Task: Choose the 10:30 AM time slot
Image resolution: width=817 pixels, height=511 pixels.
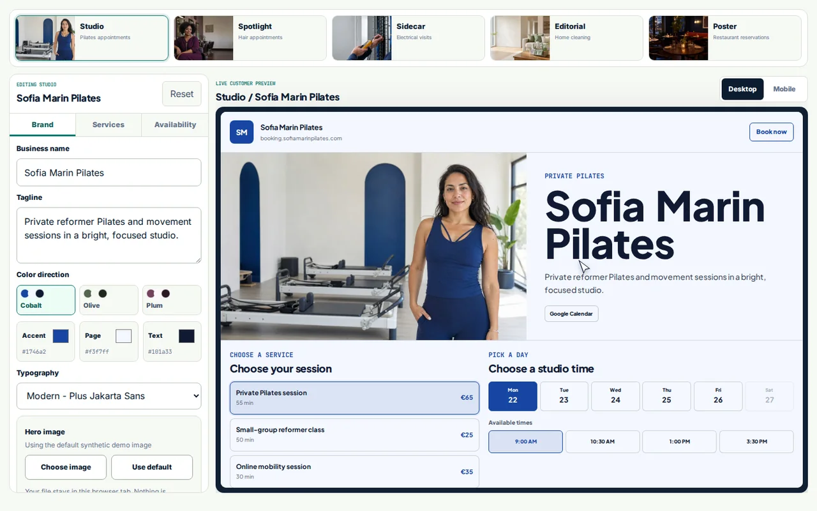Action: [603, 441]
